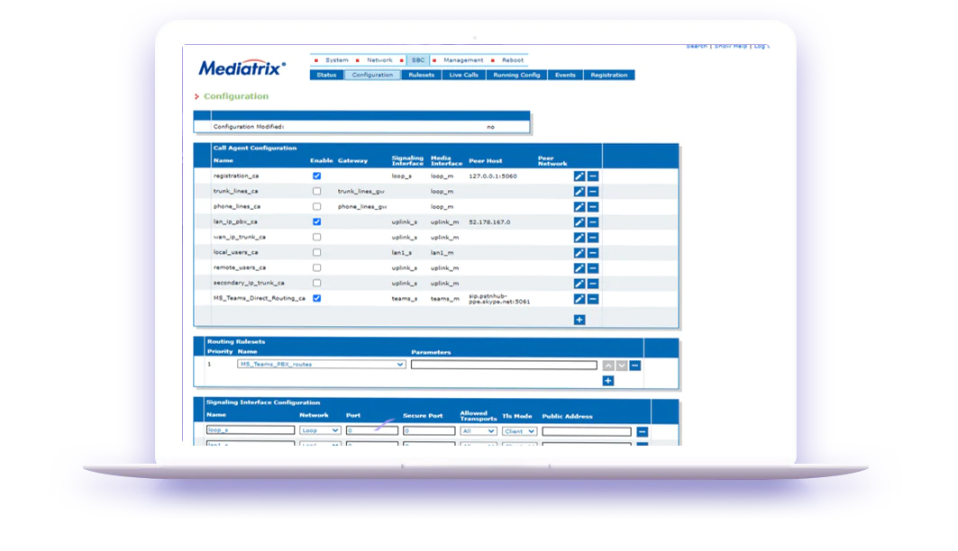Move routing ruleset 1 down
This screenshot has width=958, height=551.
[621, 366]
